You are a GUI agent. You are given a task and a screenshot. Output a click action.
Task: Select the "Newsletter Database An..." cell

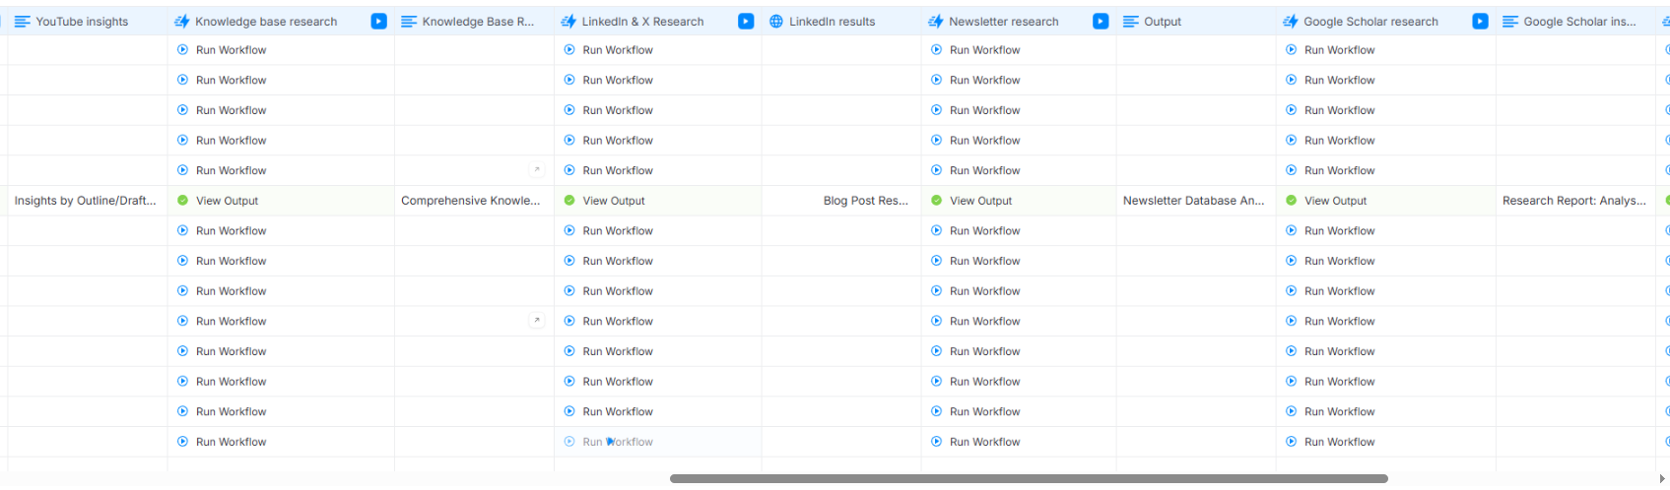pyautogui.click(x=1195, y=201)
